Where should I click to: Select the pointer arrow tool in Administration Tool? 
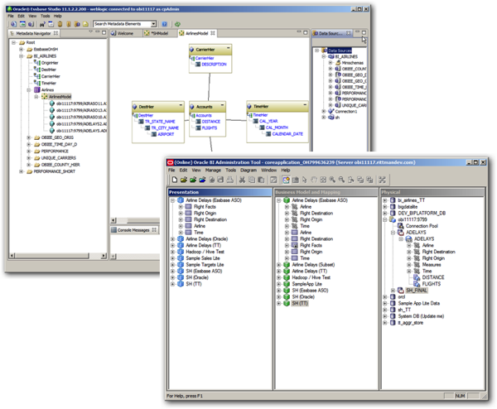(304, 180)
